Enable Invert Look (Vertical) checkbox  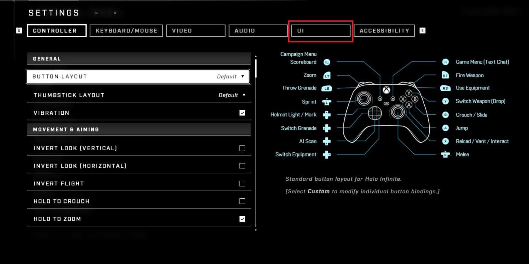tap(242, 148)
